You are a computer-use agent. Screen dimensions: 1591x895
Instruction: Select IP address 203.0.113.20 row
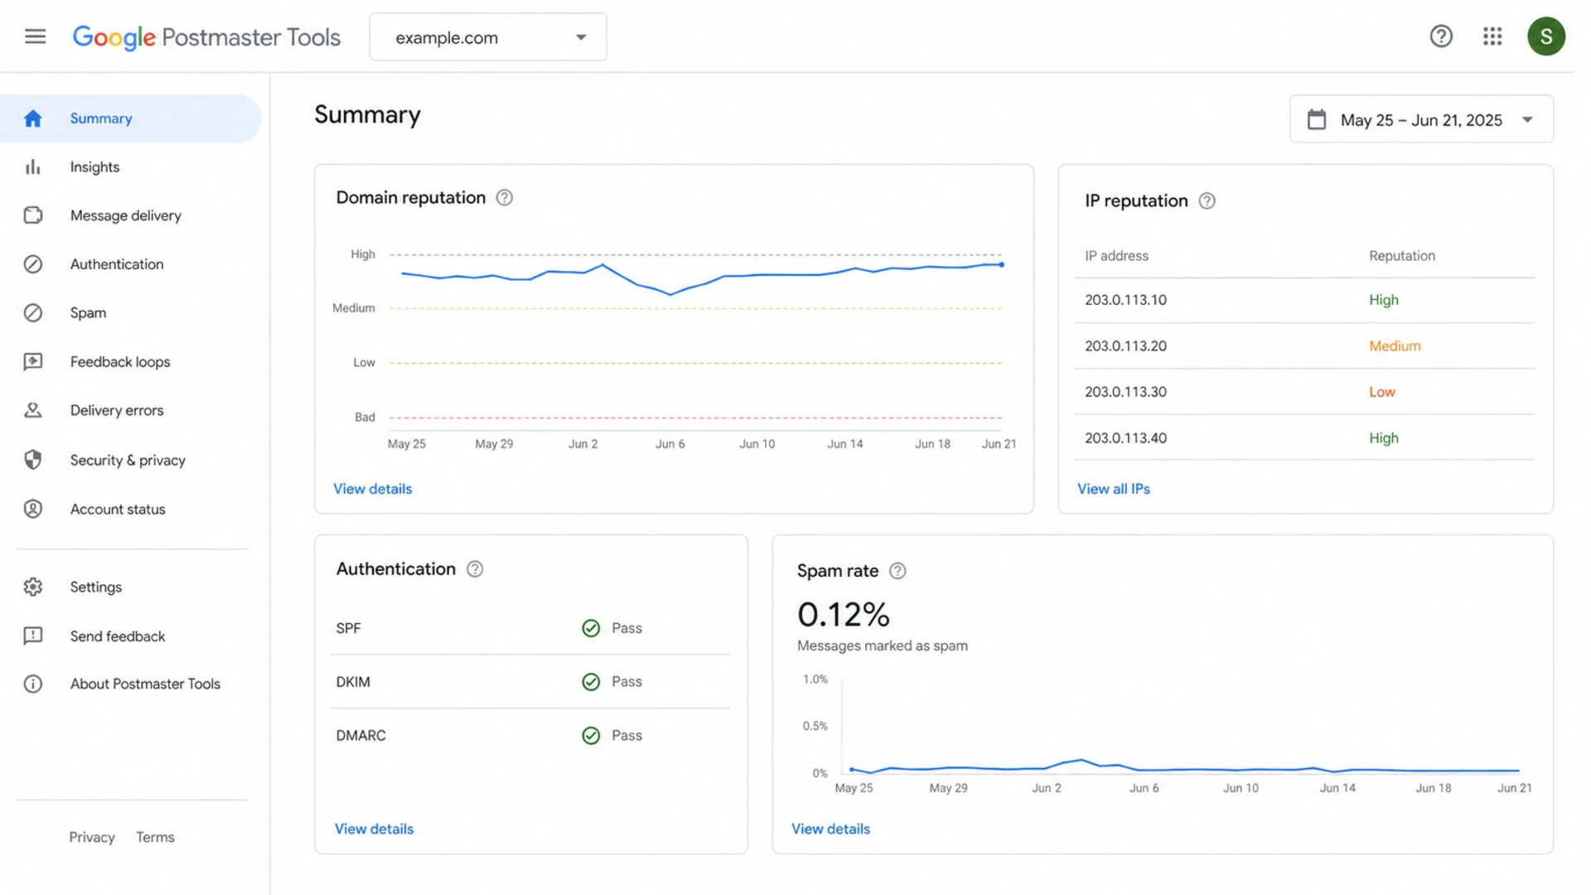(1304, 346)
